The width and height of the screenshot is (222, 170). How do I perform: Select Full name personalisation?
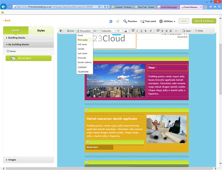[84, 45]
